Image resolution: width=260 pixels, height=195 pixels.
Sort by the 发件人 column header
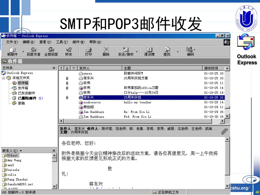[x=100, y=68]
